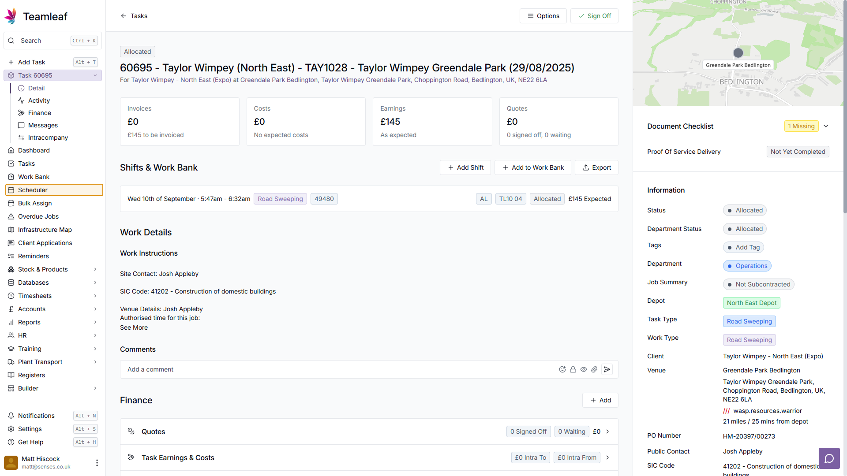
Task: Click the Options button
Action: click(x=543, y=16)
